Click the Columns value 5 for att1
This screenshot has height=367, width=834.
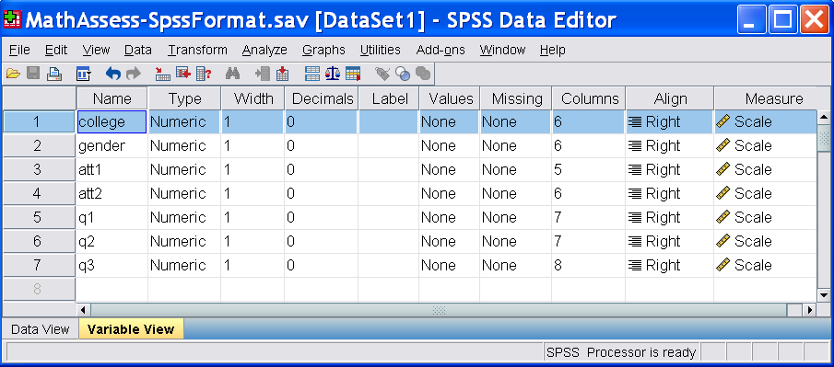(588, 169)
